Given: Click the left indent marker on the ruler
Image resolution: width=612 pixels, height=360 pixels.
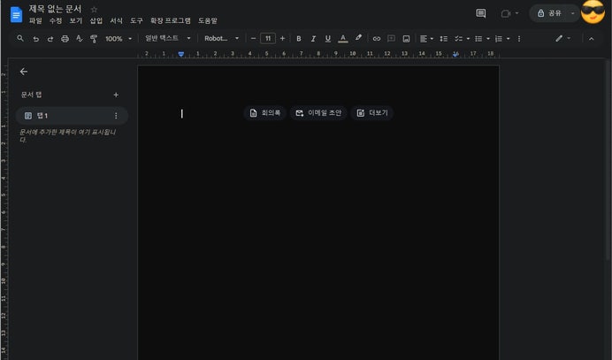Looking at the screenshot, I should (181, 54).
